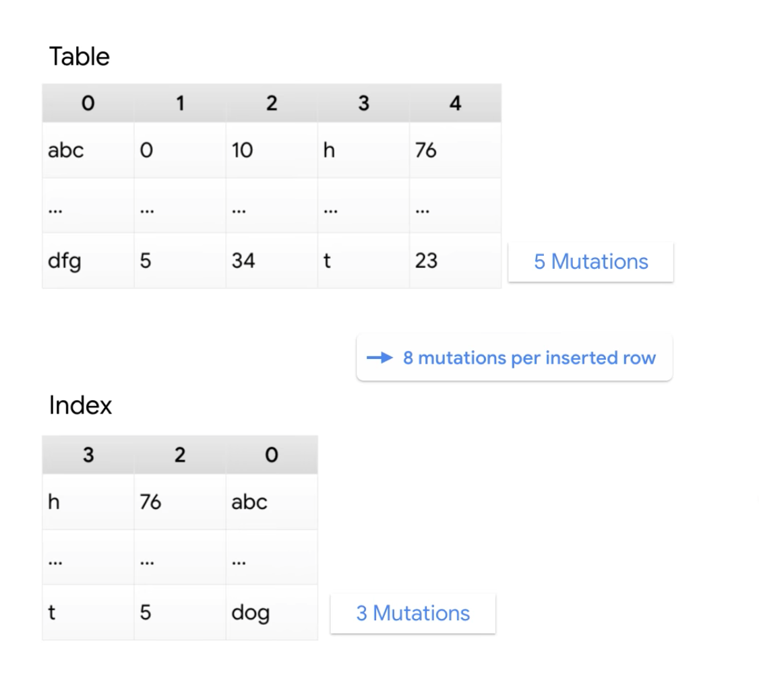Click the "23" cell in Table

(x=426, y=261)
